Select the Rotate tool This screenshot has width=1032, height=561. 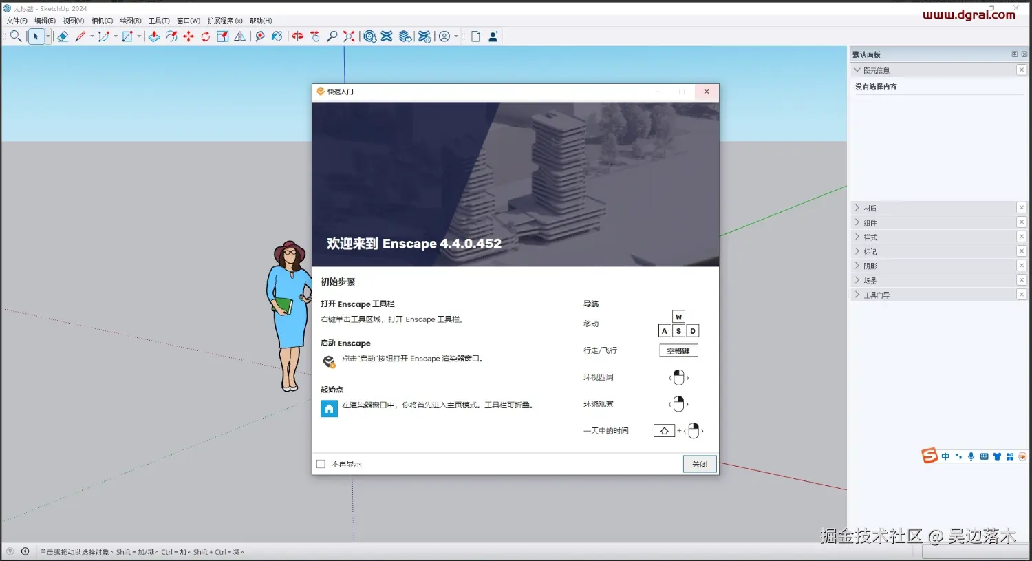click(x=206, y=36)
